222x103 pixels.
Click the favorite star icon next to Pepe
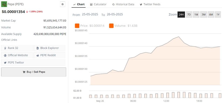(63, 4)
